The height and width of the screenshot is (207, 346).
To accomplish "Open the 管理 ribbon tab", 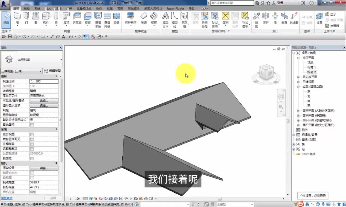I will 120,9.
